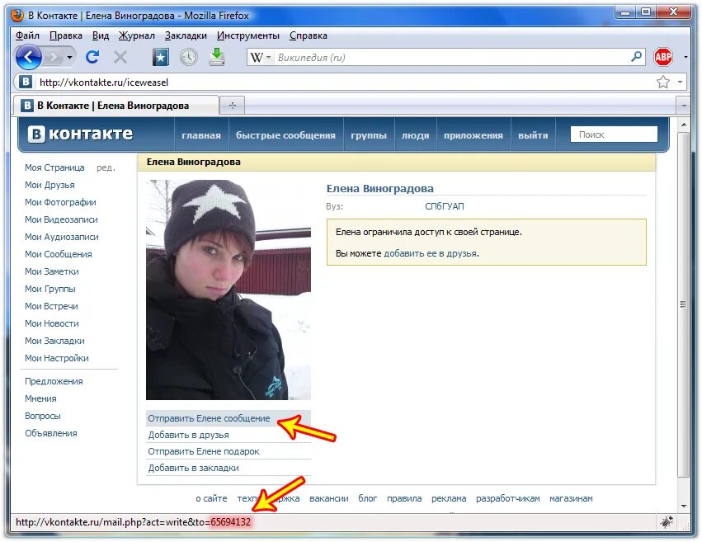Image resolution: width=702 pixels, height=542 pixels.
Task: Open the Adblock Plus dropdown arrow
Action: [686, 57]
